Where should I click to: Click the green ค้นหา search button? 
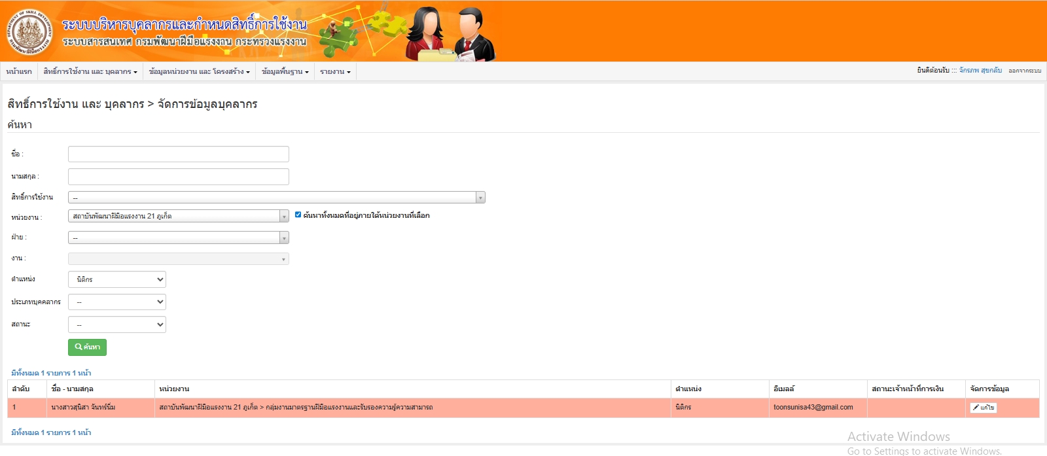87,347
